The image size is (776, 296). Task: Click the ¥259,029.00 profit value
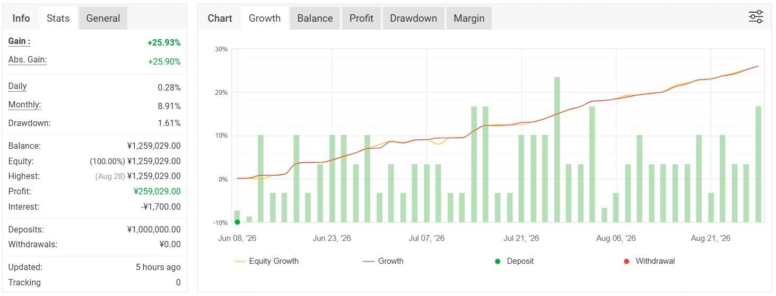click(157, 192)
